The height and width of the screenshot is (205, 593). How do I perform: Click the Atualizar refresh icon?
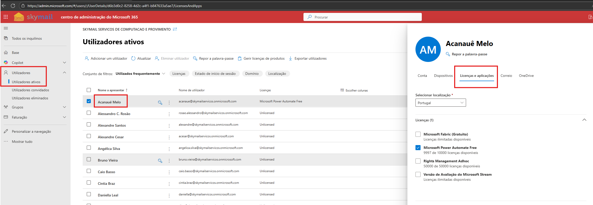(x=133, y=58)
